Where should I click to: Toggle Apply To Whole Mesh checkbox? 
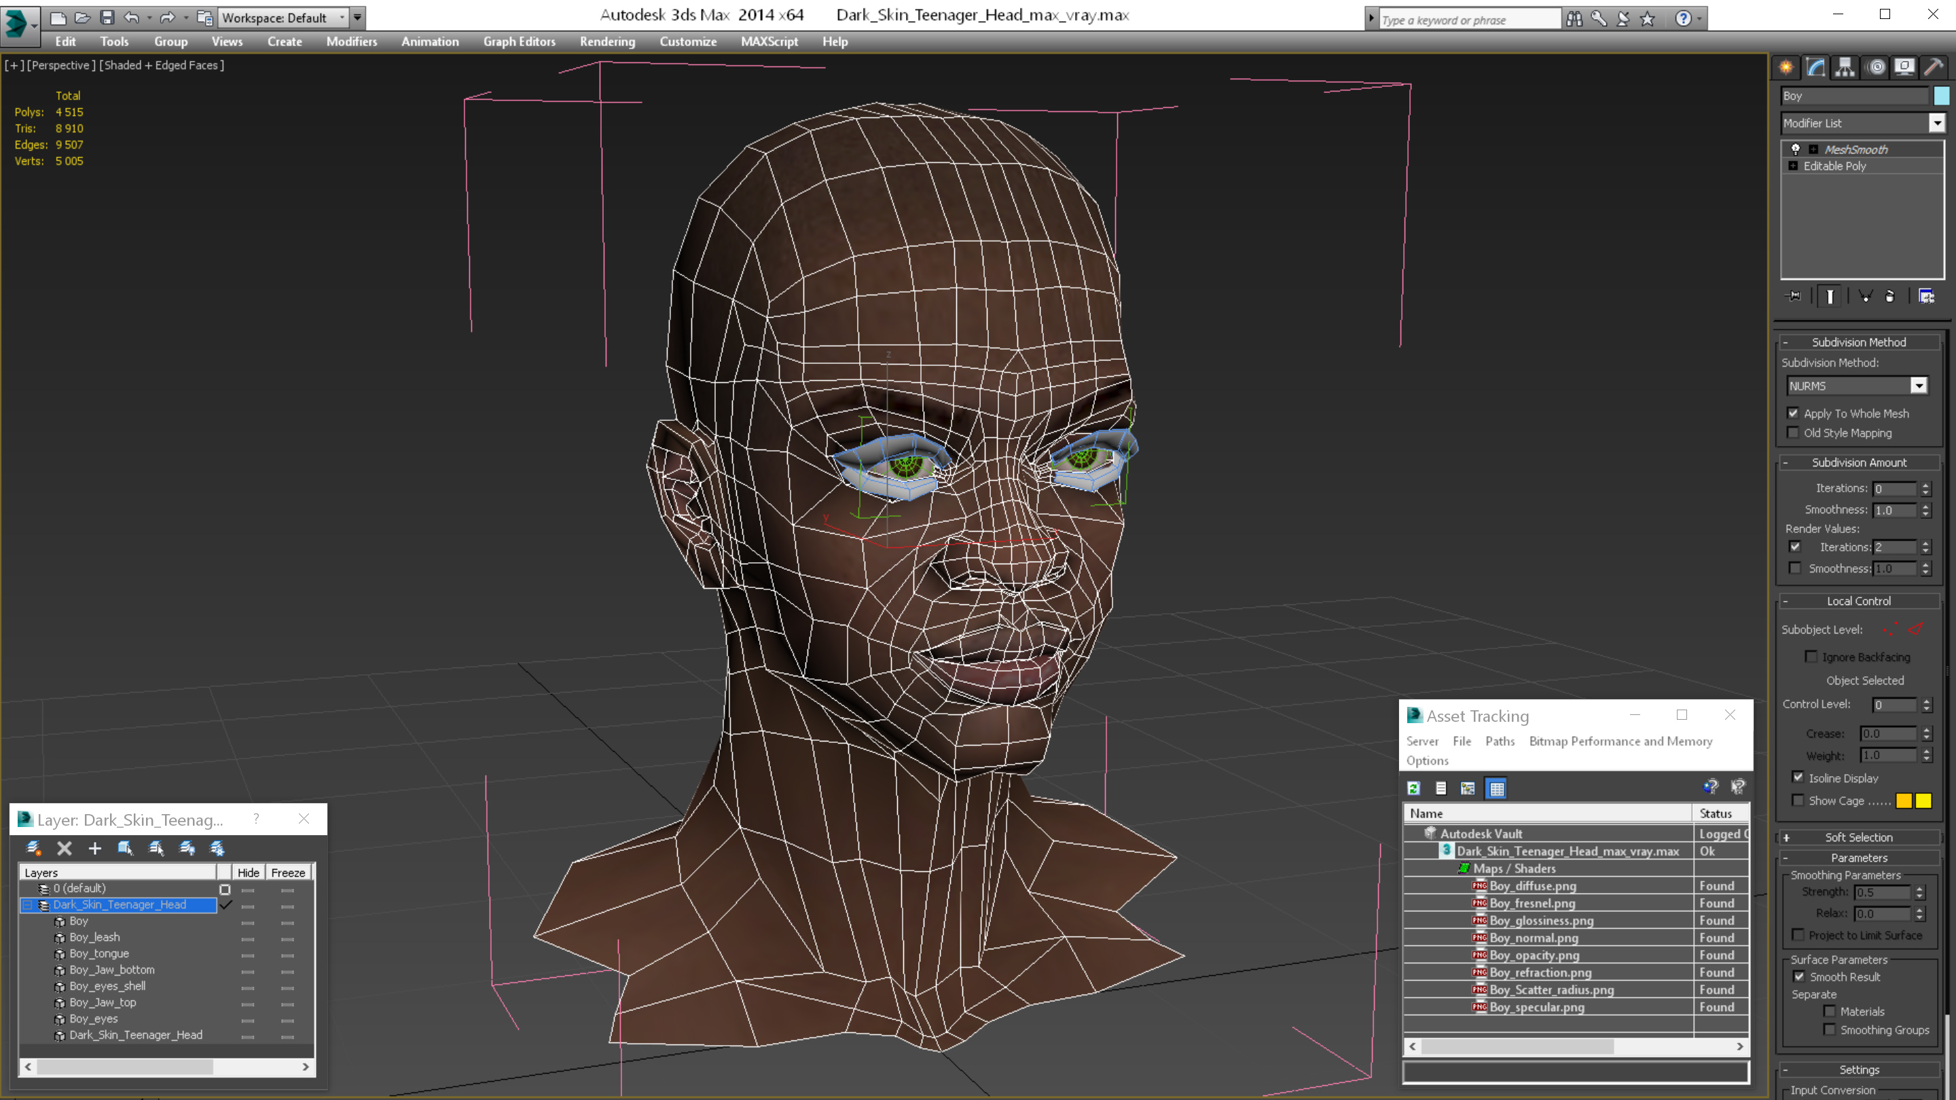(1794, 412)
